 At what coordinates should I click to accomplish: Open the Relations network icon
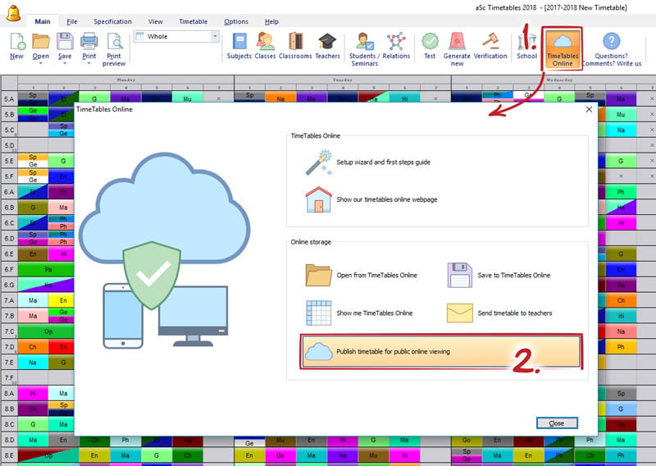pos(396,42)
